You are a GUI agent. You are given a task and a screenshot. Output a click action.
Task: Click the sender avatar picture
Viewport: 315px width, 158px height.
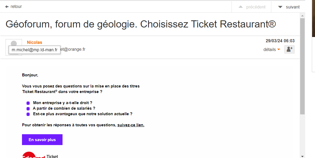coord(14,44)
